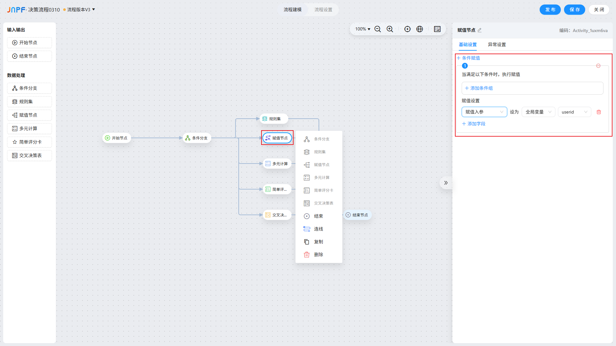Collapse right panel with double-chevron button

[x=446, y=183]
